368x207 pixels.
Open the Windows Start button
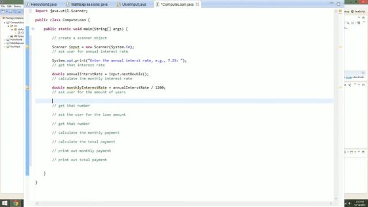[x=5, y=203]
